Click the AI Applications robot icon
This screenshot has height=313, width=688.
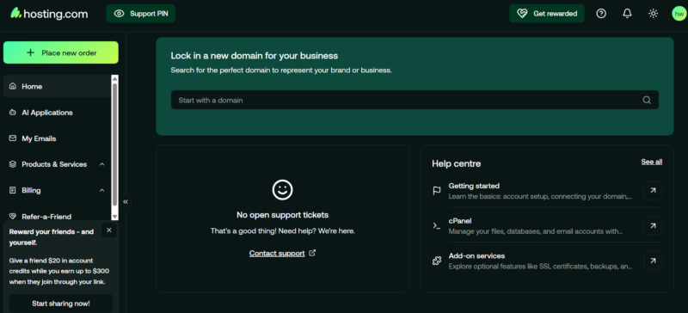(x=12, y=113)
